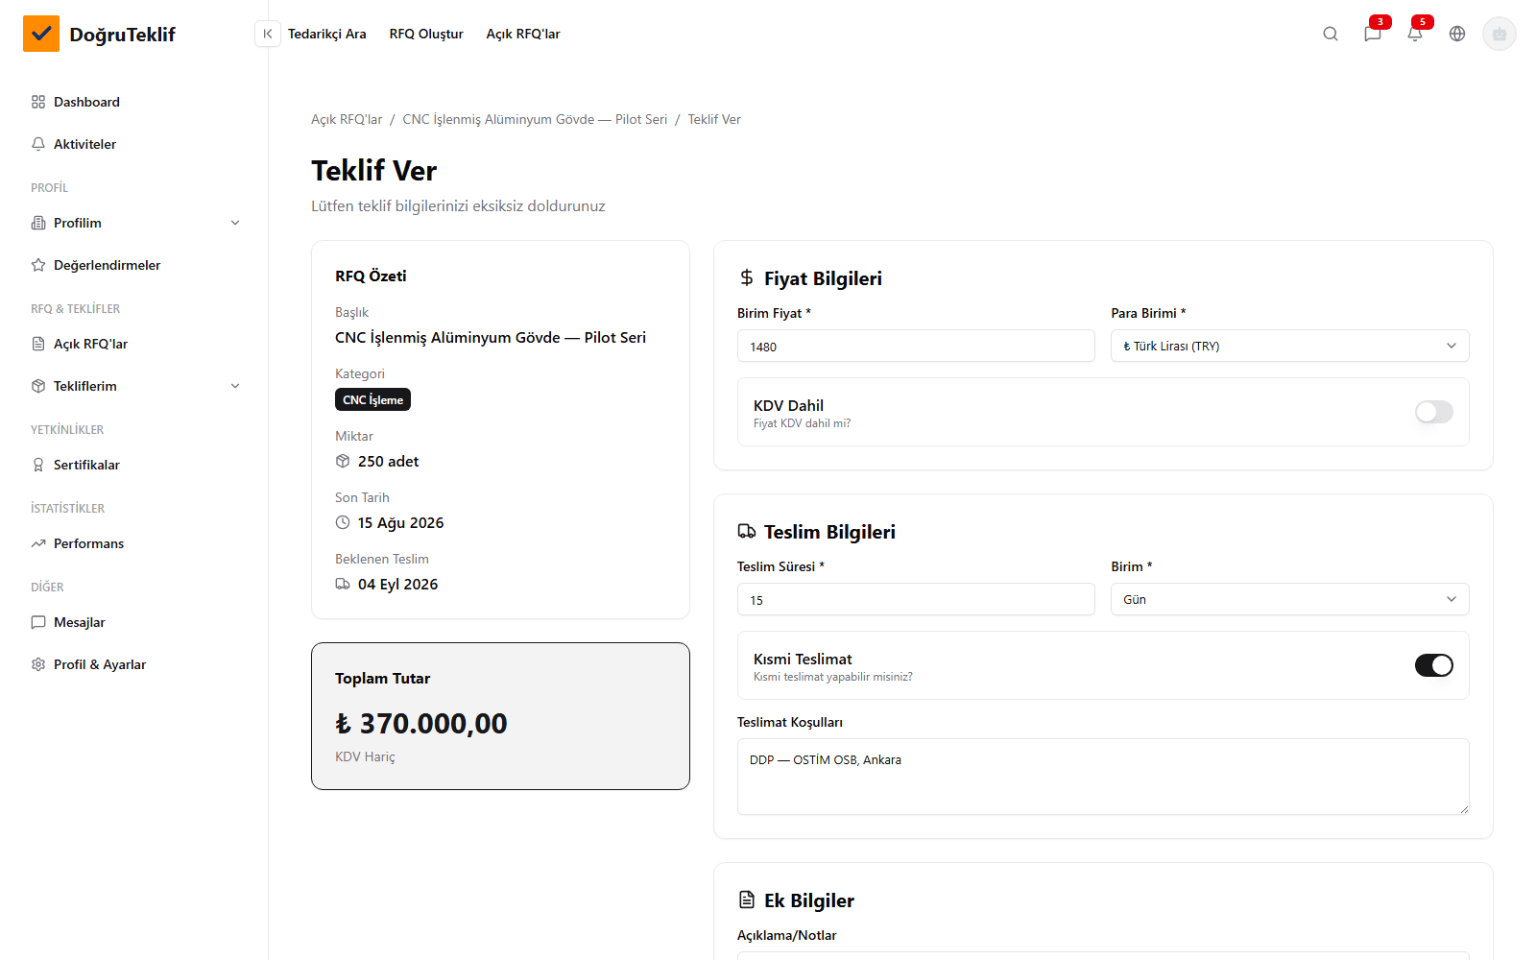Enable the KDV Dahil switch

[1434, 412]
